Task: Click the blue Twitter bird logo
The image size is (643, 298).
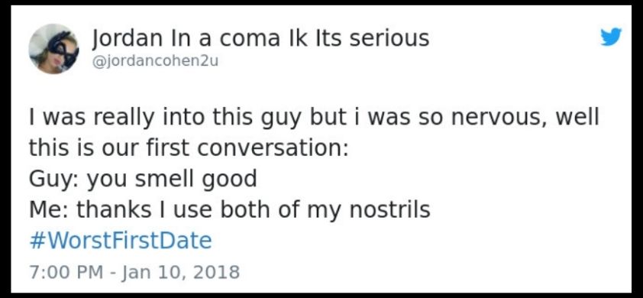Action: click(612, 37)
